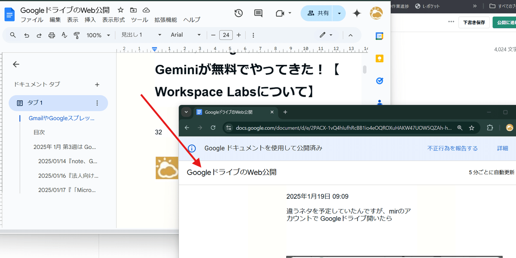Image resolution: width=516 pixels, height=258 pixels.
Task: Redo the last edit
Action: (x=39, y=35)
